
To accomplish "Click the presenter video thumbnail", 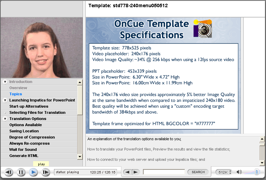I will (x=42, y=48).
